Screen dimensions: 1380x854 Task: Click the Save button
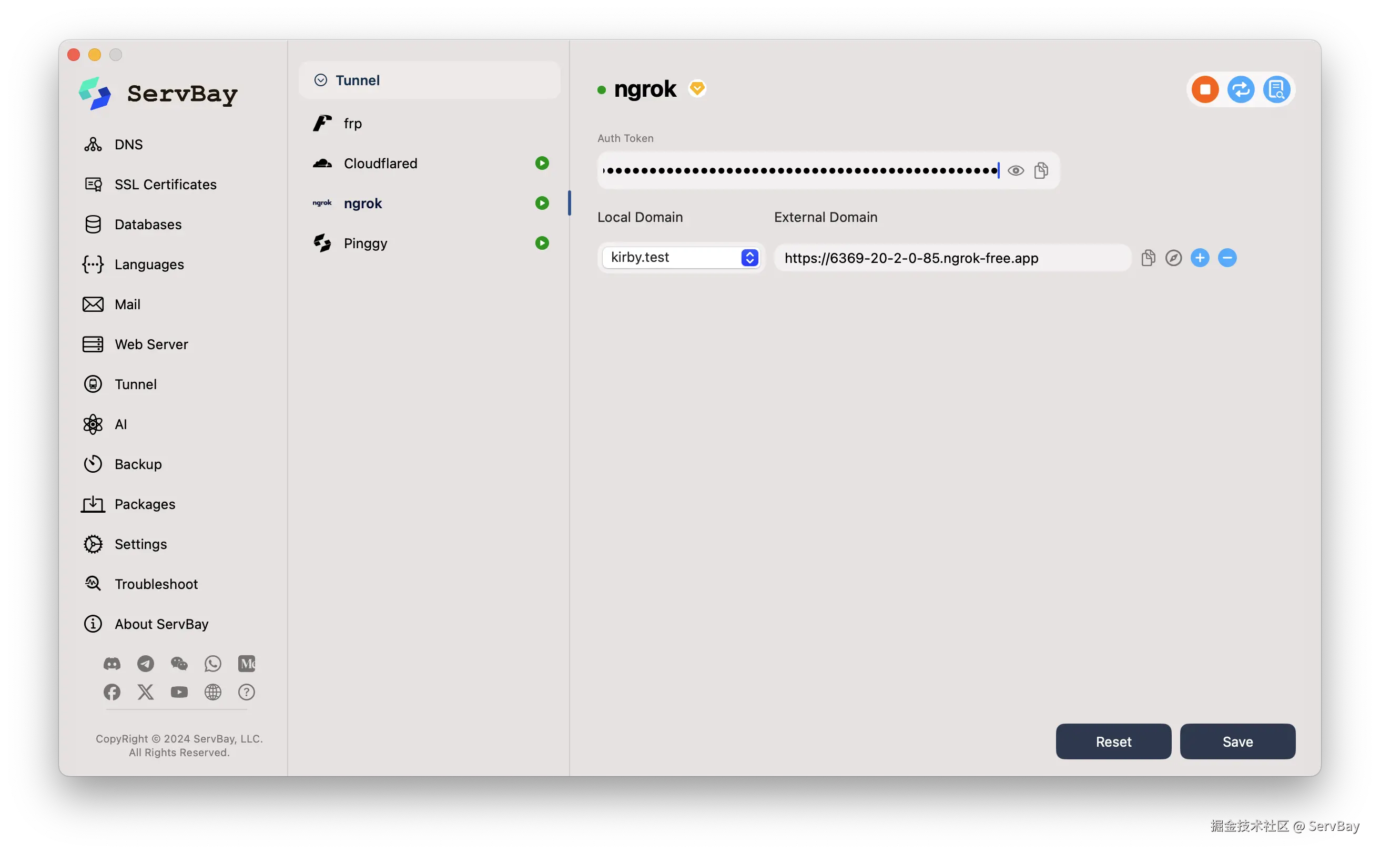click(x=1237, y=741)
